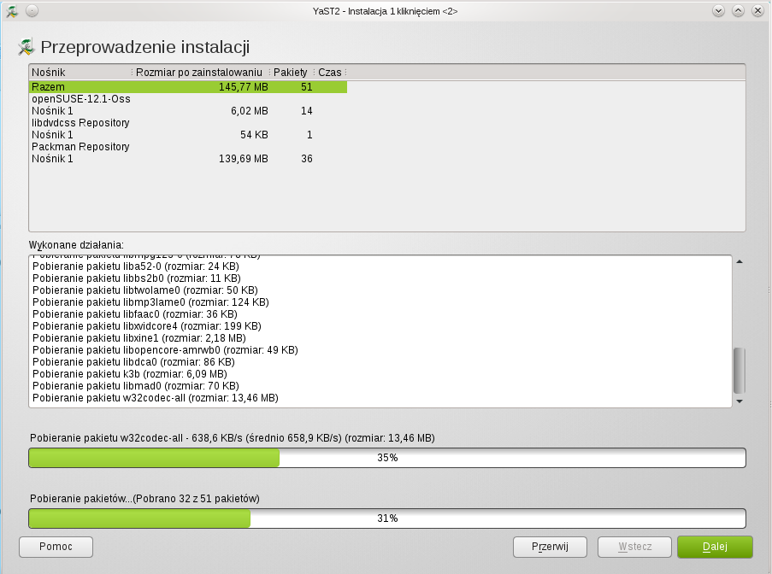Select the Packman Repository row
Viewport: 772px width, 574px height.
(80, 147)
